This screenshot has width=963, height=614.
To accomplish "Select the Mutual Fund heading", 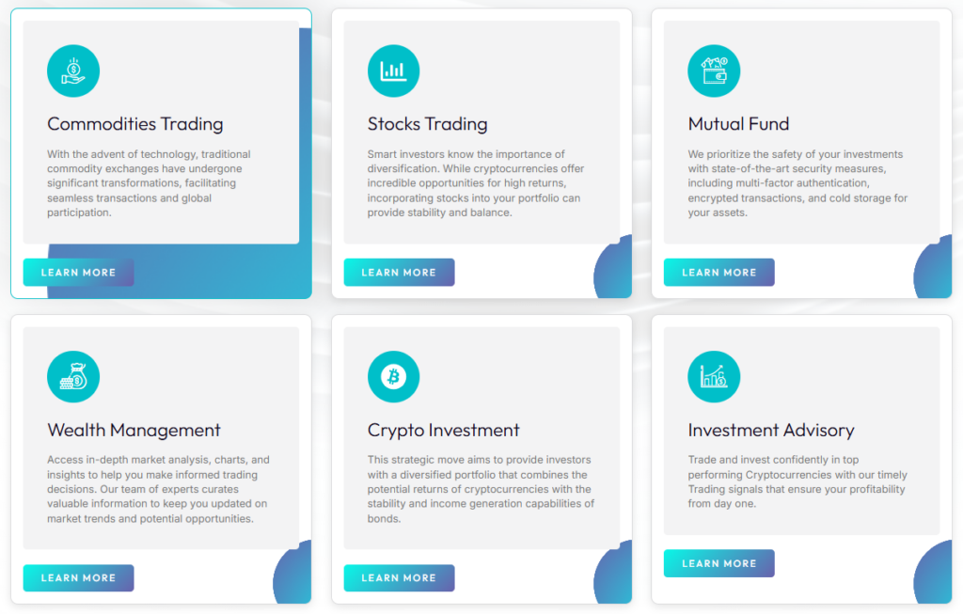I will [738, 124].
